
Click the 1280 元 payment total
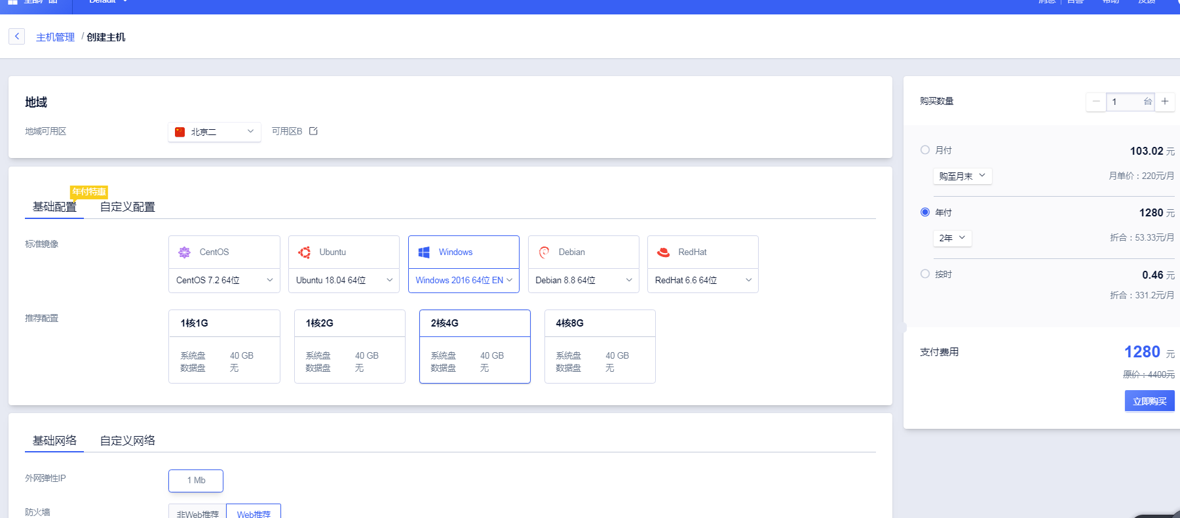[x=1149, y=352]
